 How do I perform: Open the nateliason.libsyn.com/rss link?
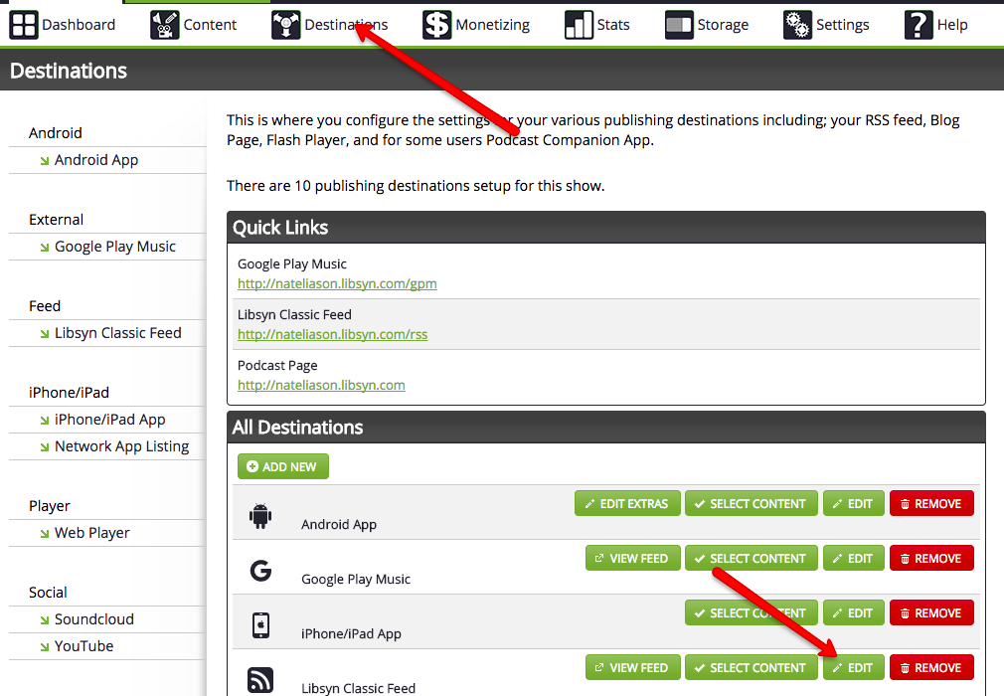(x=332, y=334)
